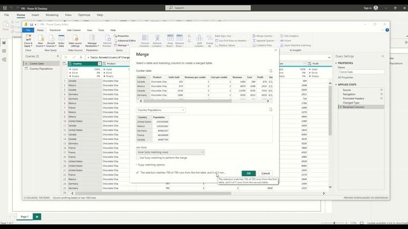Open Tools tab in Power Query Editor
408x229 pixels.
101,30
